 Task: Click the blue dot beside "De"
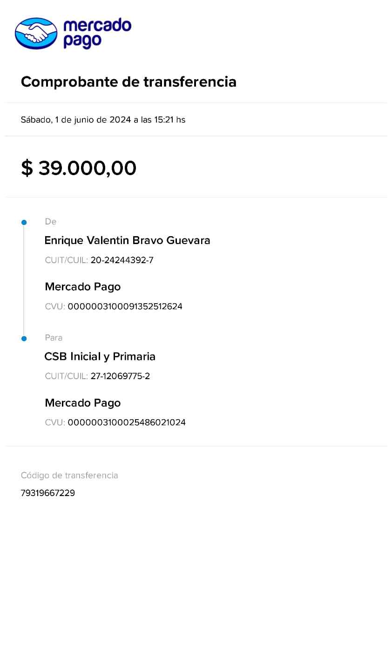24,223
